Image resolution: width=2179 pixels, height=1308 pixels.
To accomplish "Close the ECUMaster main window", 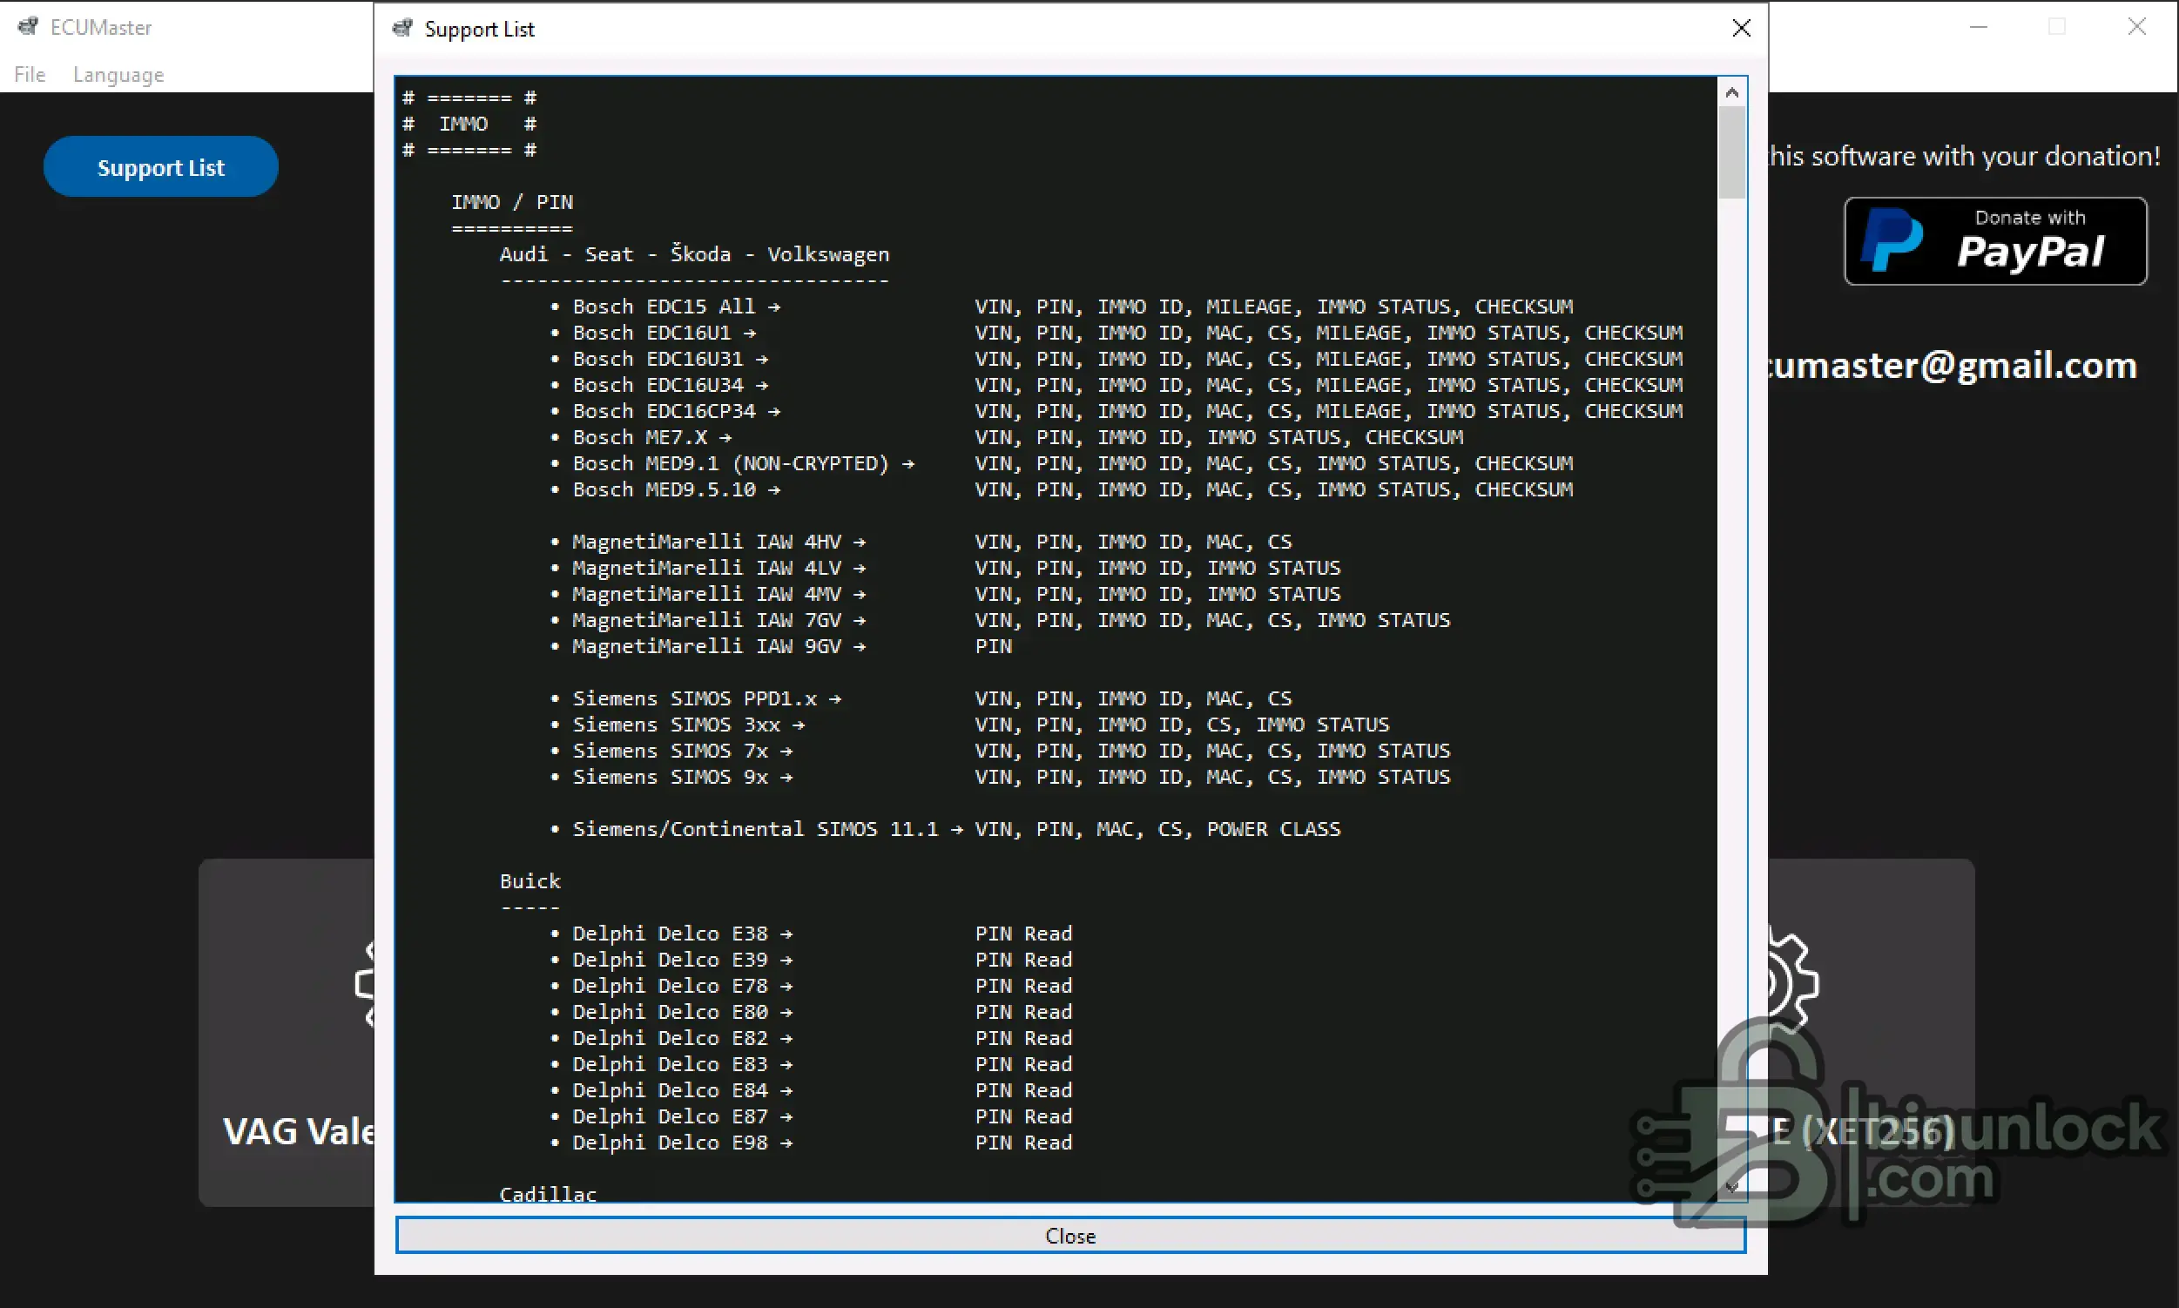I will (2136, 27).
